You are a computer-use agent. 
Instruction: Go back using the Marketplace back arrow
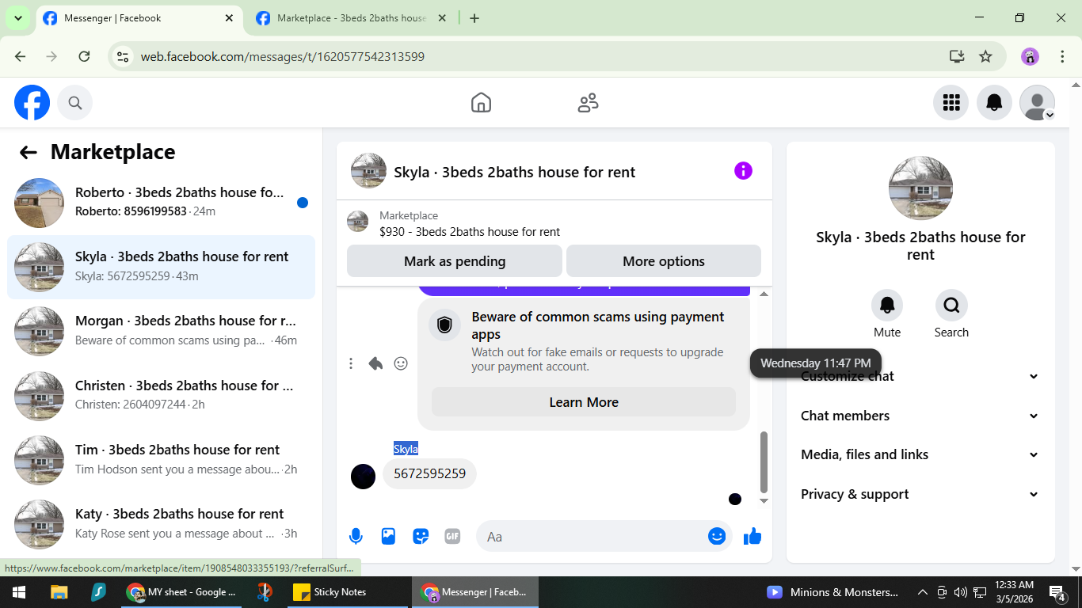[x=29, y=152]
